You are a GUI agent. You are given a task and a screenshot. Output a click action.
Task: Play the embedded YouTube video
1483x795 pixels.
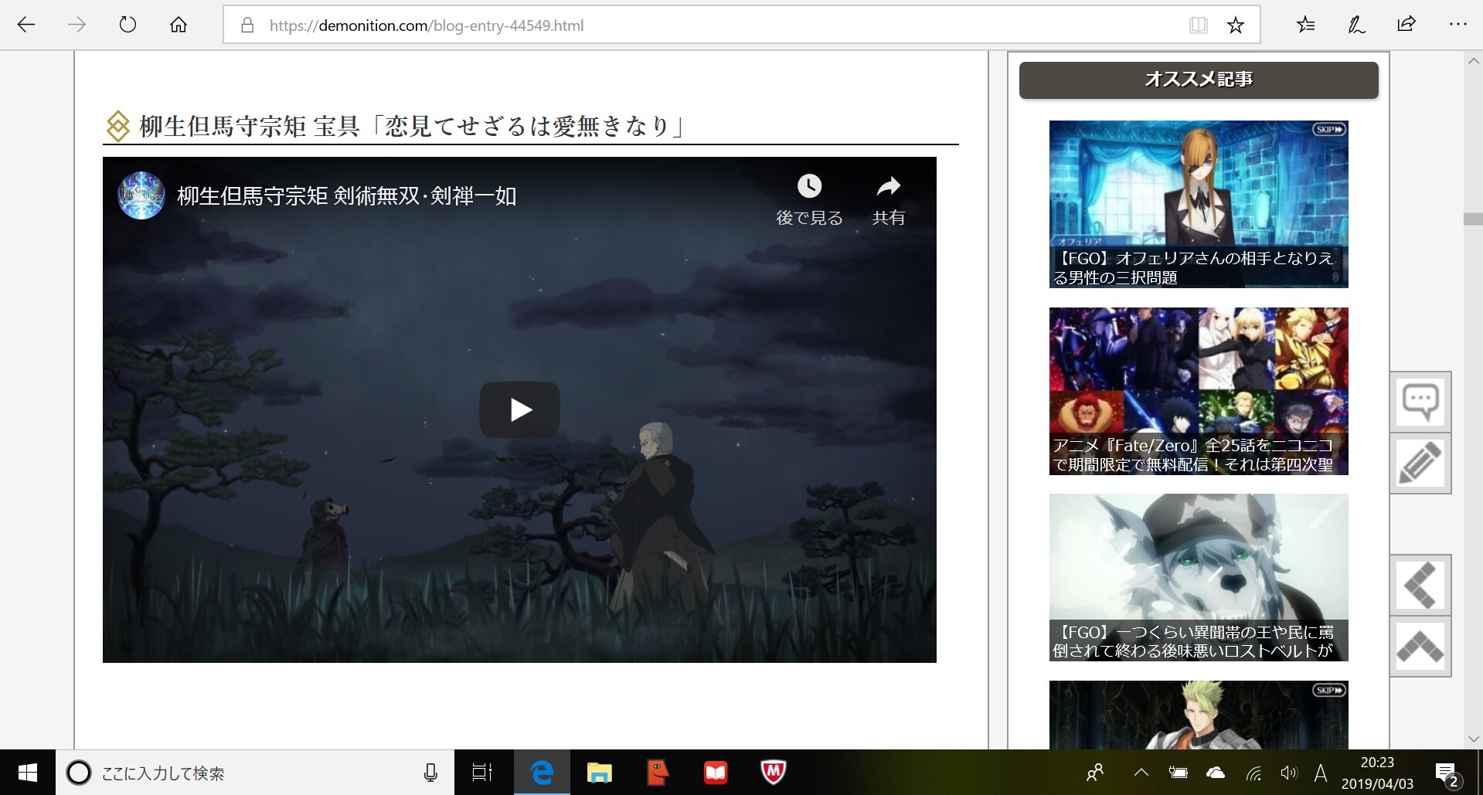[519, 409]
